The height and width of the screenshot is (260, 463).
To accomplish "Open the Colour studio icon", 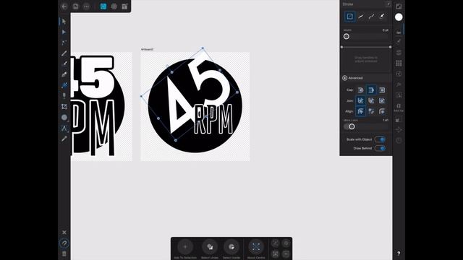I will (399, 6).
